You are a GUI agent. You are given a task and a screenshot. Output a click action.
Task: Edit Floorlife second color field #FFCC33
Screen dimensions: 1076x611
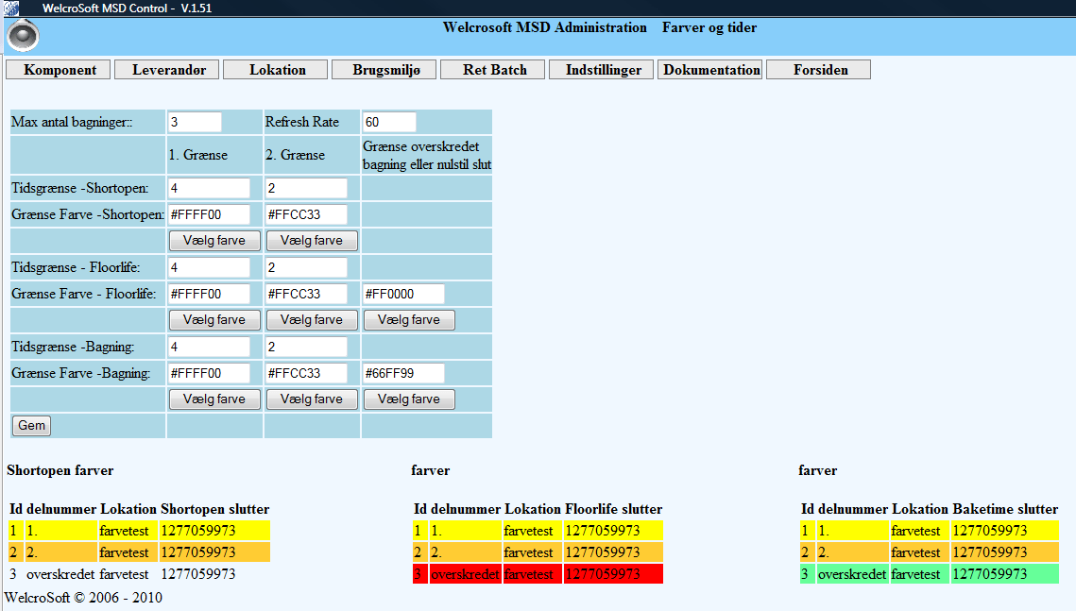[x=306, y=294]
